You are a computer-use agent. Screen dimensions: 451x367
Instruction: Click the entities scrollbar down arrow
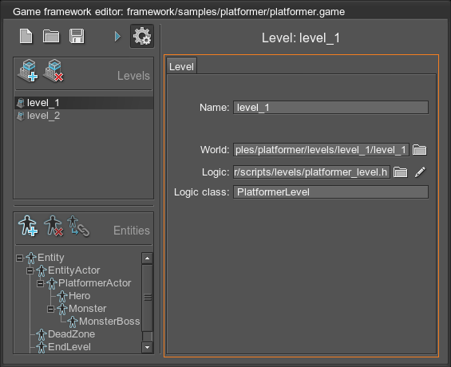[147, 348]
